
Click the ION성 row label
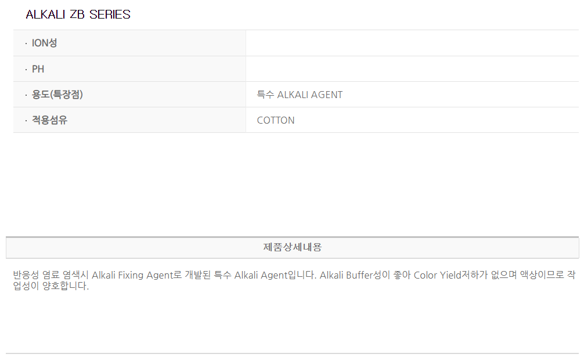click(45, 43)
